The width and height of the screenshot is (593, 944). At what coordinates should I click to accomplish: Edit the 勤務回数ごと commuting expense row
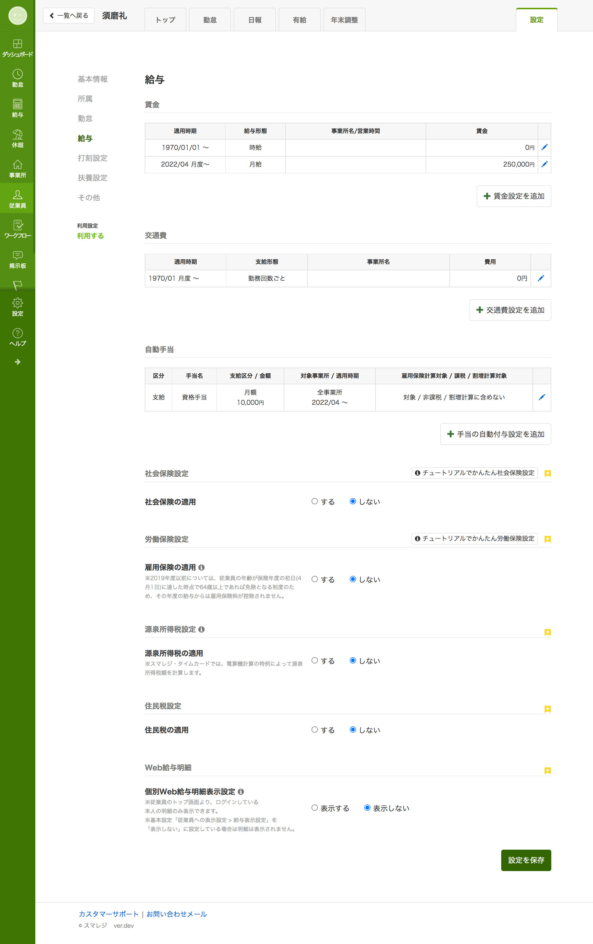tap(541, 278)
